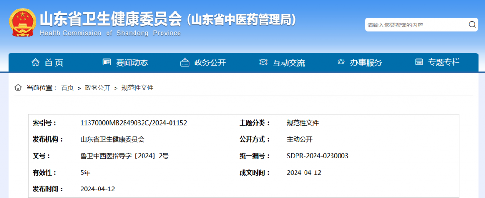Select validity value 5年
This screenshot has width=485, height=198.
pyautogui.click(x=86, y=172)
